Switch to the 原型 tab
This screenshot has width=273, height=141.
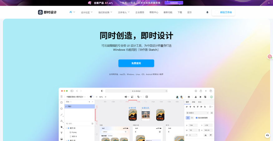193,102
